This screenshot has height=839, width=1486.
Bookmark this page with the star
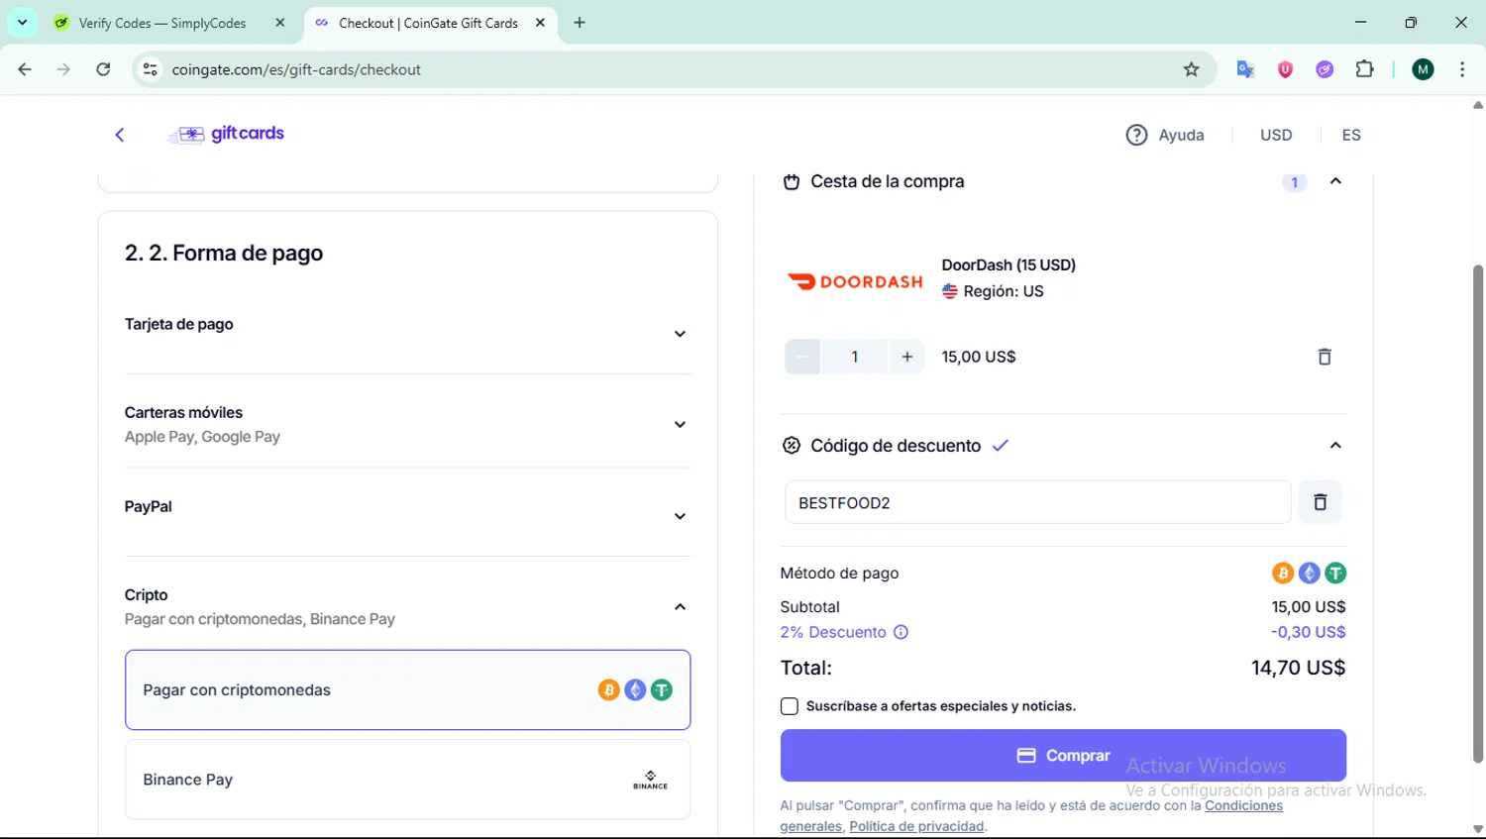tap(1192, 69)
